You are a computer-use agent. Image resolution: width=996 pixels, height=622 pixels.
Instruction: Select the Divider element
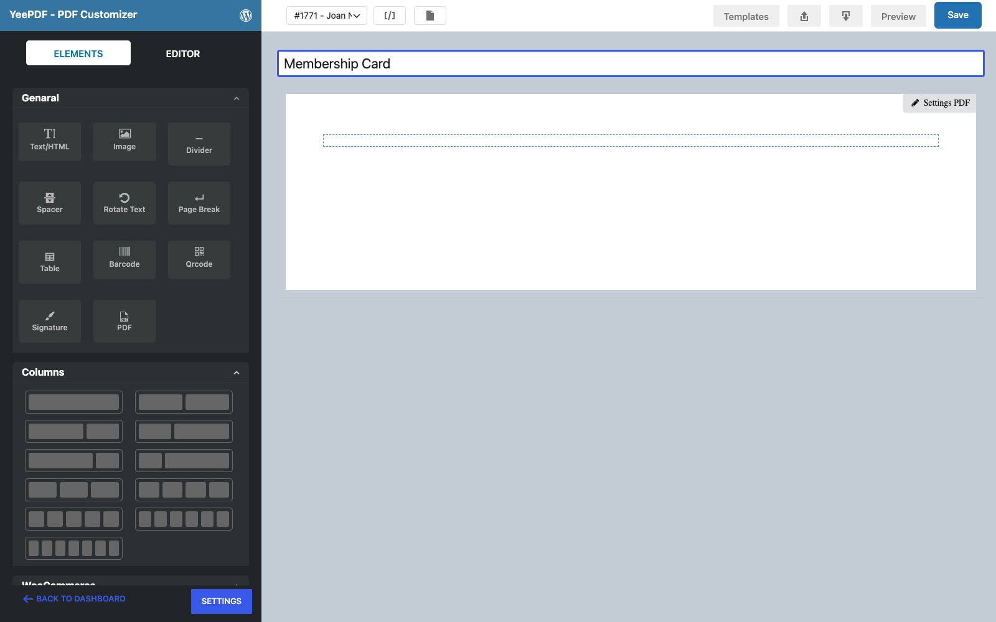click(199, 144)
